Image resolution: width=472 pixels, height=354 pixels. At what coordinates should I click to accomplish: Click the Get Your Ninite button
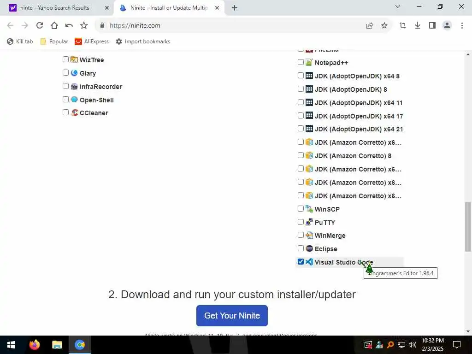(x=232, y=315)
